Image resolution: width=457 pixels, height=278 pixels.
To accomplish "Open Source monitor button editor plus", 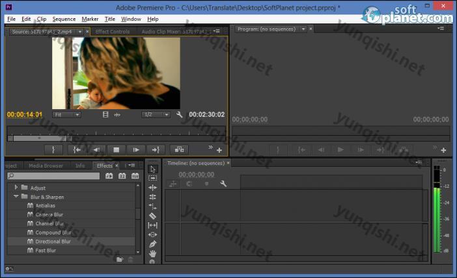I will tap(219, 150).
